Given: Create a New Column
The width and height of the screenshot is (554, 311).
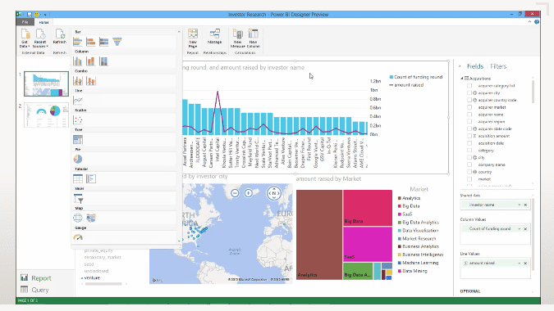Looking at the screenshot, I should (x=254, y=38).
